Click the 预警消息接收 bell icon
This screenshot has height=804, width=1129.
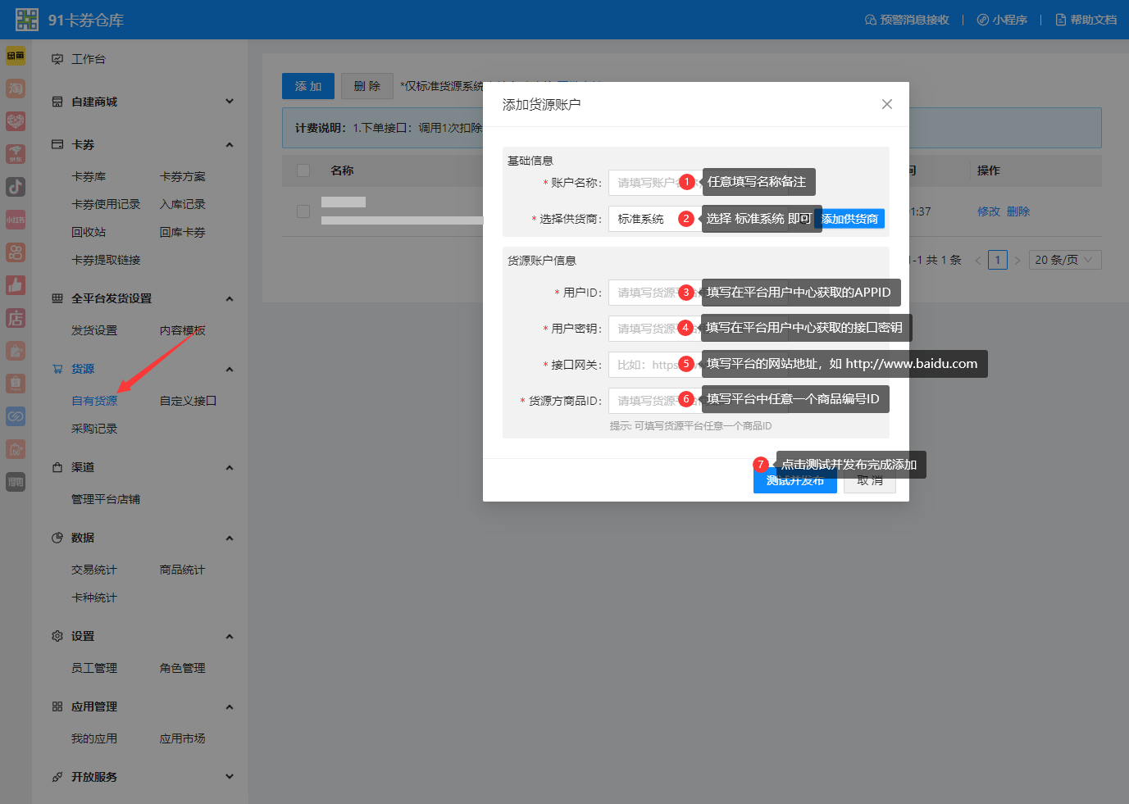click(908, 19)
